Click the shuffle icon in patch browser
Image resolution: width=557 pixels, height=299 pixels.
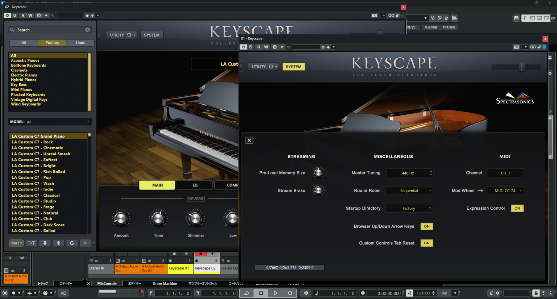click(x=32, y=243)
